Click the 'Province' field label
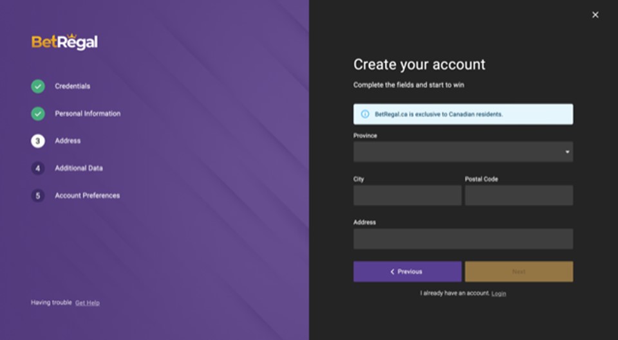The width and height of the screenshot is (618, 340). [365, 136]
